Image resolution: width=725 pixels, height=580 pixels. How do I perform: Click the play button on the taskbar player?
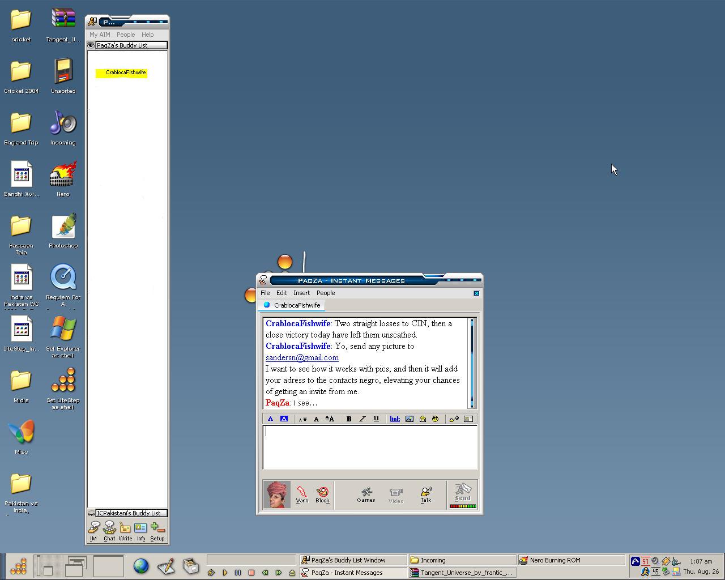(x=225, y=573)
